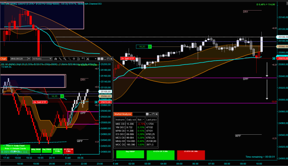Click the Time remaining = 00:00:01 text

(260, 157)
